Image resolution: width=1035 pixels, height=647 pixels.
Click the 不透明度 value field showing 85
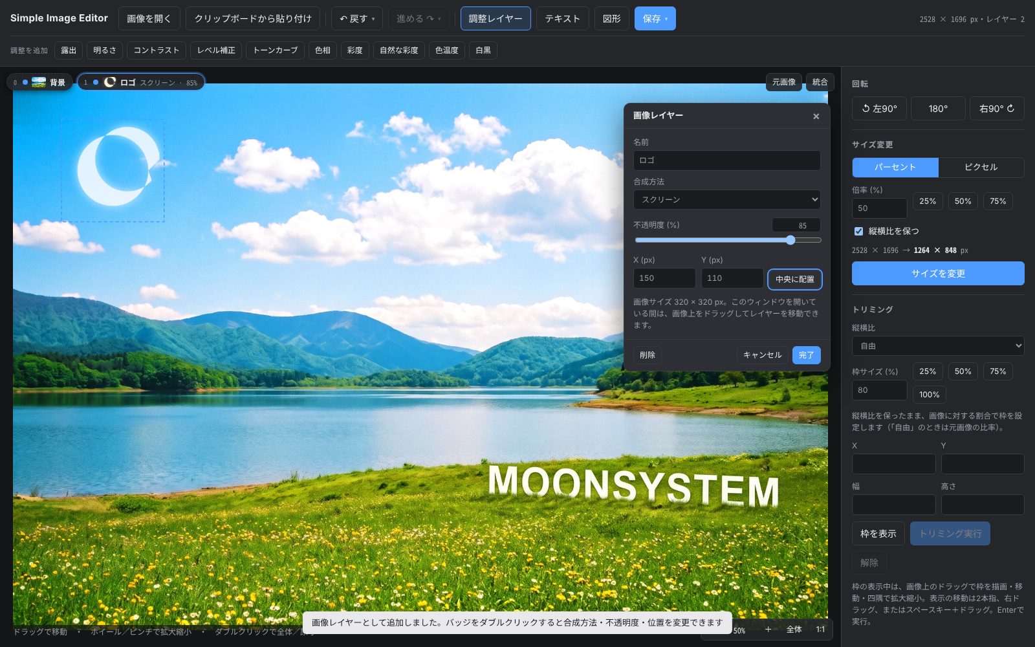coord(796,225)
